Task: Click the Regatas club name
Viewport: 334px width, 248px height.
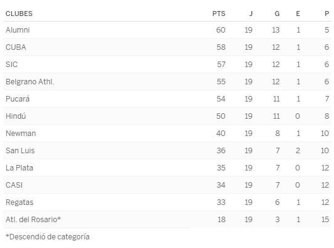Action: [20, 202]
